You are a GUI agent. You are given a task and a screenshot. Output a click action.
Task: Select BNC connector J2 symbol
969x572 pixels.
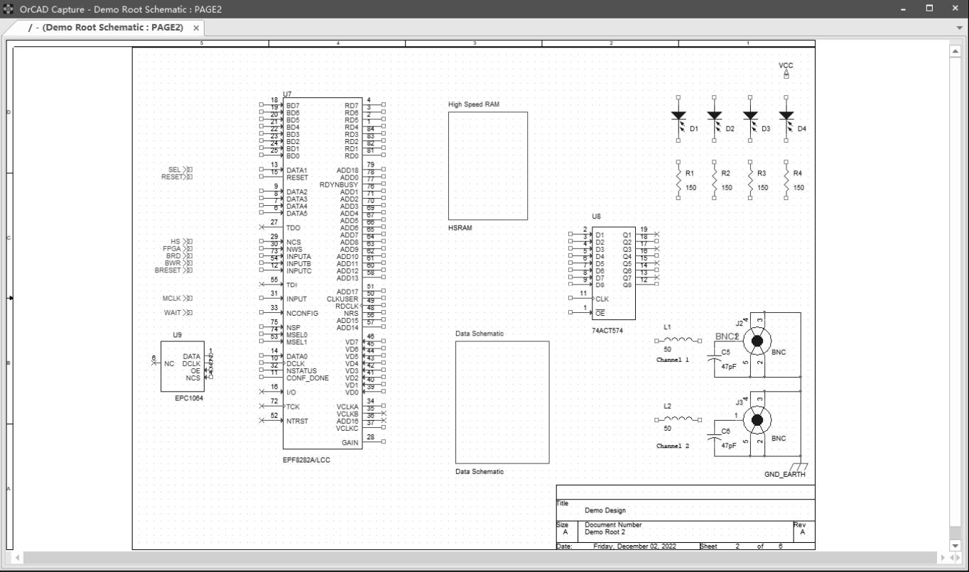pyautogui.click(x=757, y=341)
